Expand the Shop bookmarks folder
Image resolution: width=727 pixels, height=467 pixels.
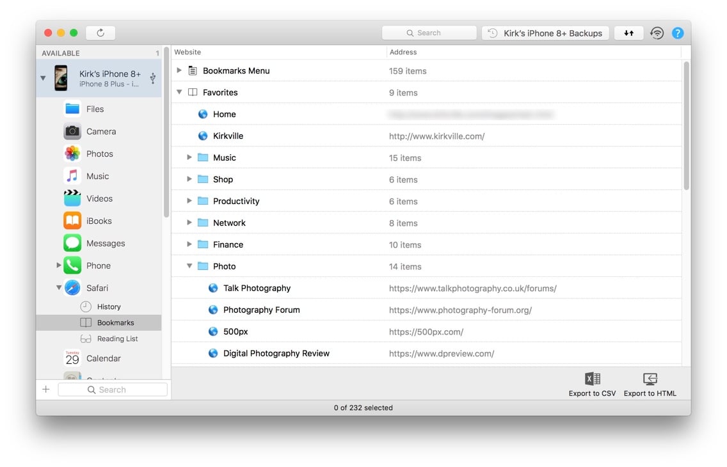189,179
